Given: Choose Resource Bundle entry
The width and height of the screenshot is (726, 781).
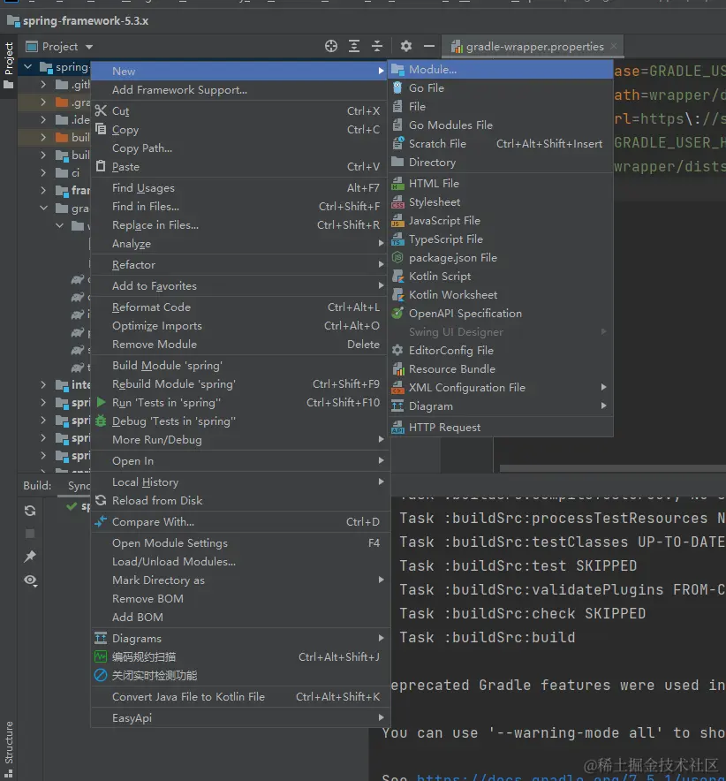Looking at the screenshot, I should [x=501, y=368].
